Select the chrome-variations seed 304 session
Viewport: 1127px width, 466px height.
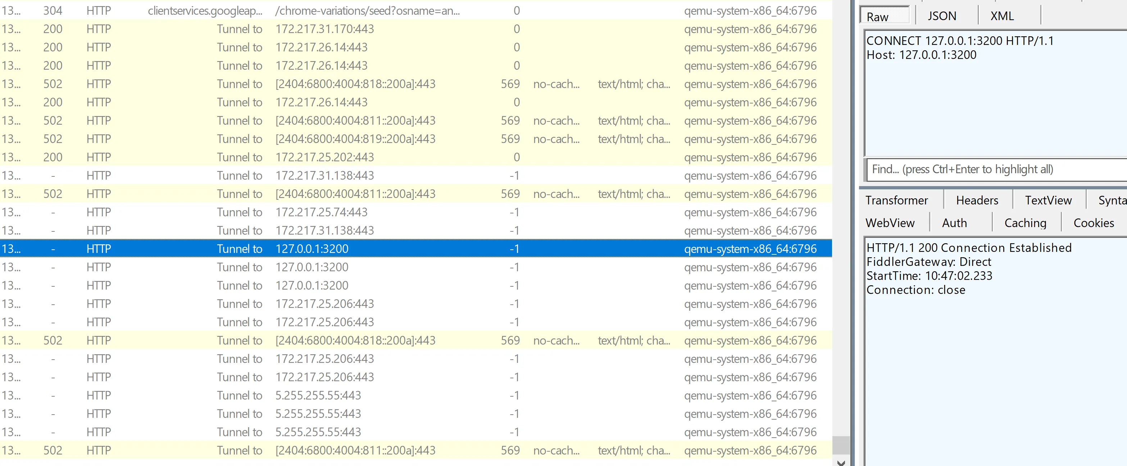[368, 10]
